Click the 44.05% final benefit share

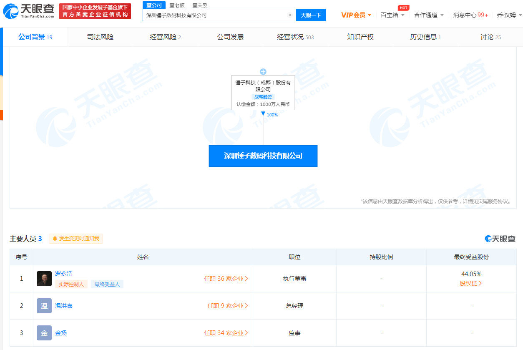[471, 274]
